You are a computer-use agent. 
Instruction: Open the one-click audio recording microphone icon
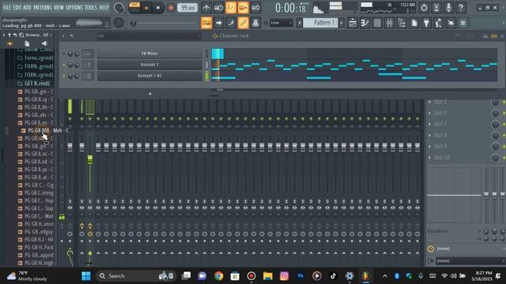point(448,7)
